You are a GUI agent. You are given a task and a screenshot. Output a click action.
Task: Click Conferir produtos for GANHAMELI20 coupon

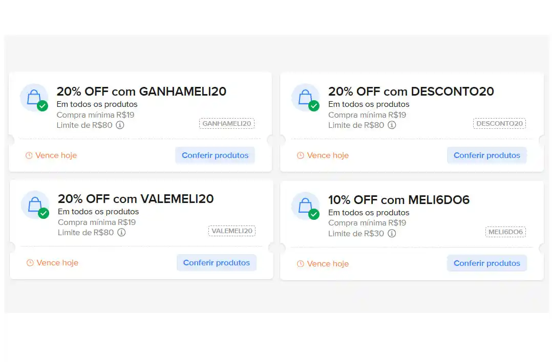click(215, 155)
